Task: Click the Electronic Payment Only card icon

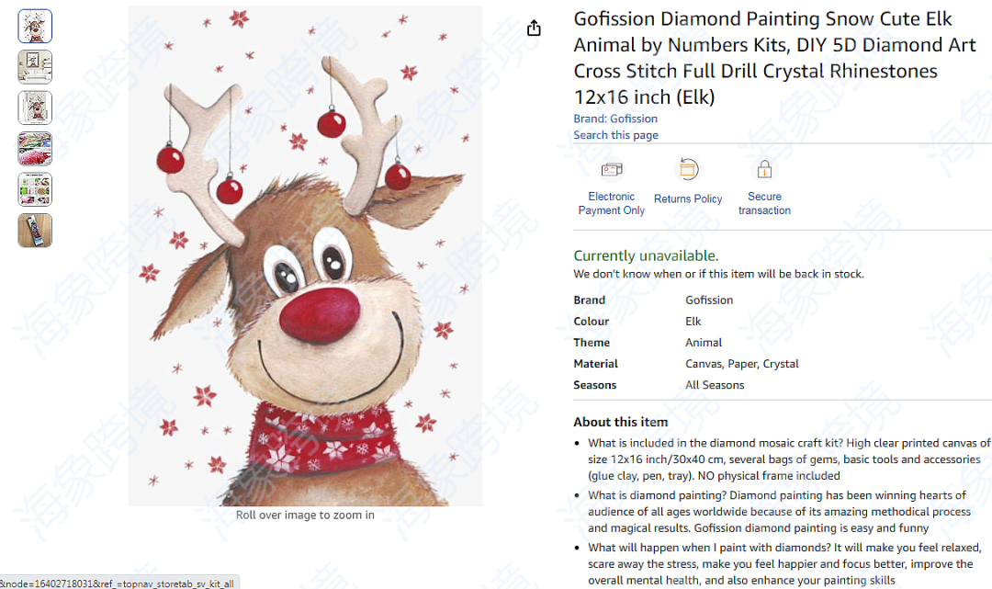Action: [x=611, y=170]
